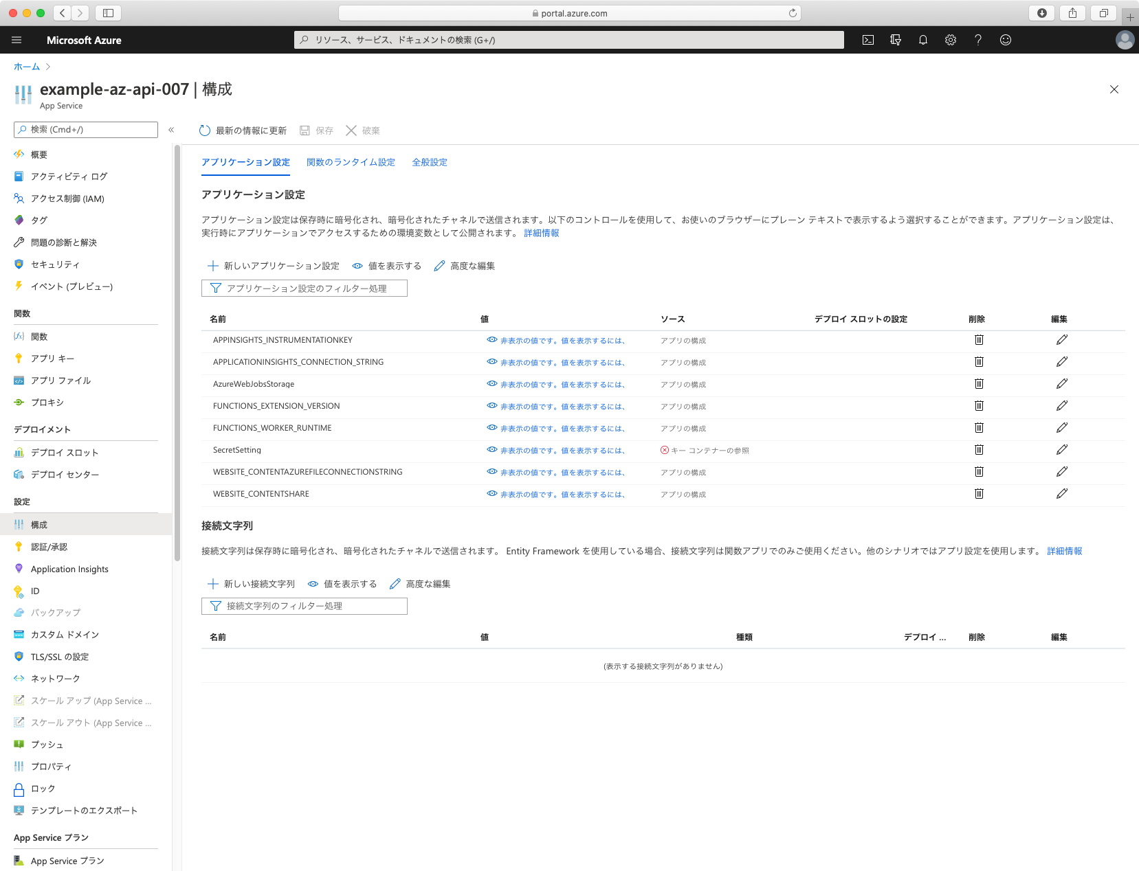Delete the AzureWebJobsStorage setting via trash icon
Screen dimensions: 1139x871
[x=979, y=384]
